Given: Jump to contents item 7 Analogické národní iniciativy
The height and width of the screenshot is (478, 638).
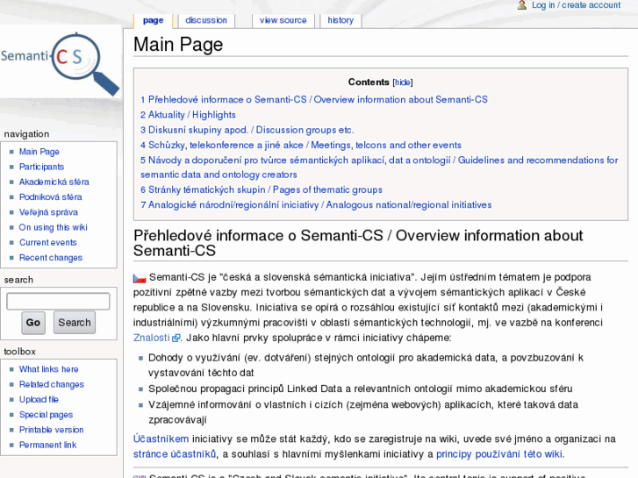Looking at the screenshot, I should click(x=316, y=204).
